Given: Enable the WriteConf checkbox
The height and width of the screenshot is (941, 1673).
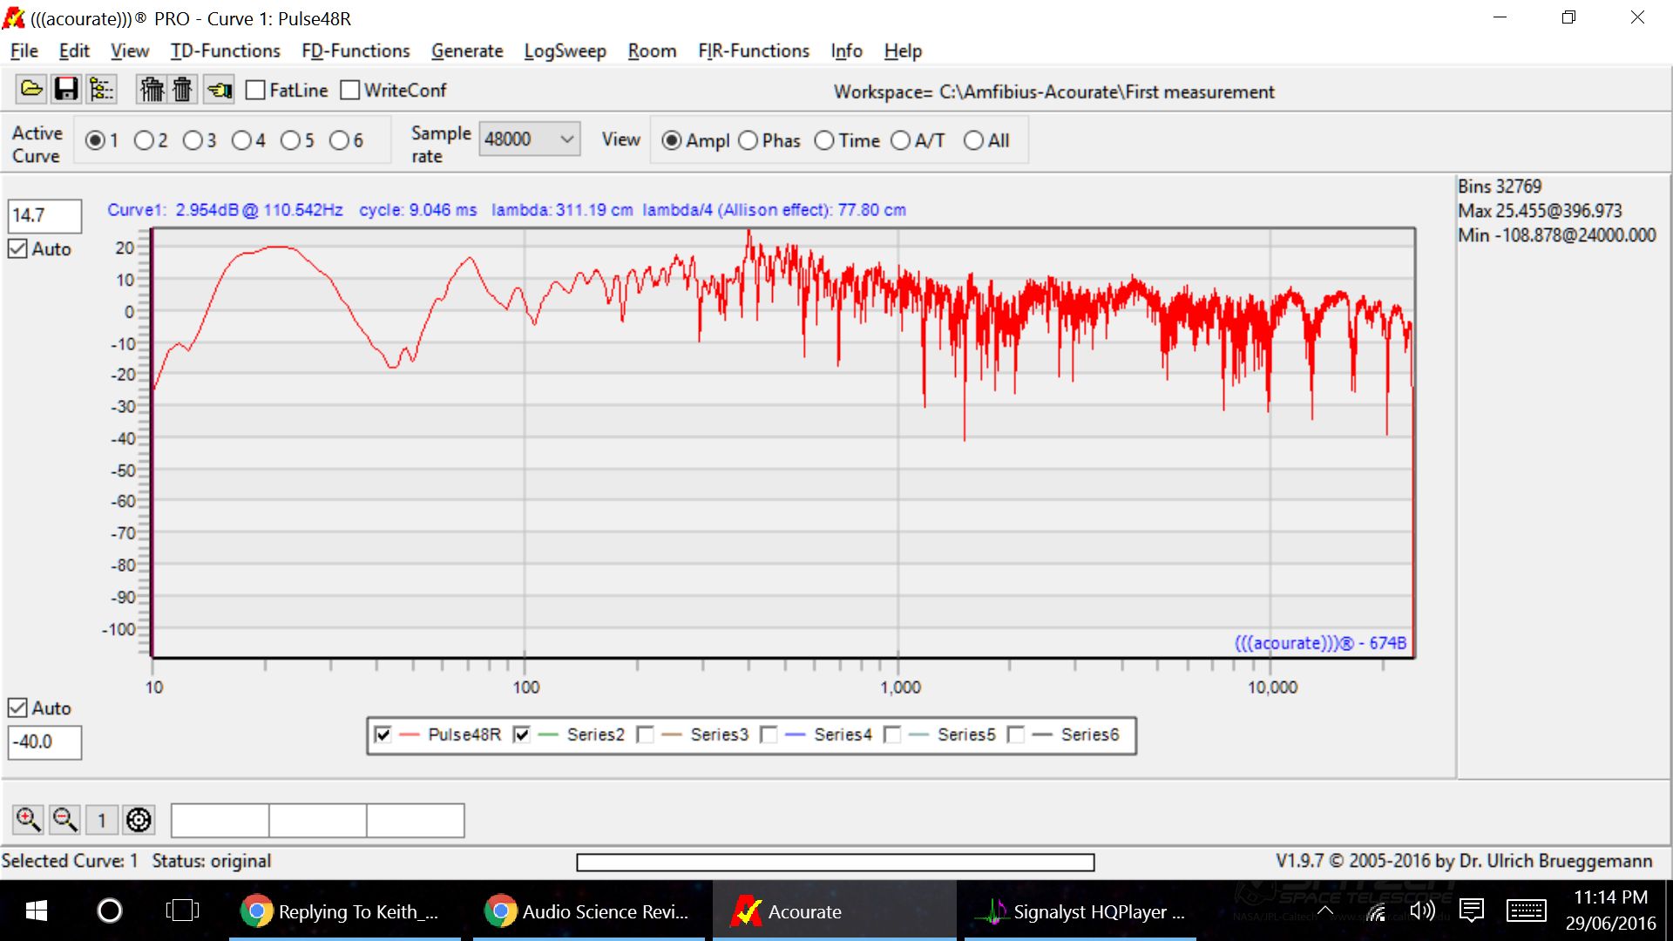Looking at the screenshot, I should point(349,90).
